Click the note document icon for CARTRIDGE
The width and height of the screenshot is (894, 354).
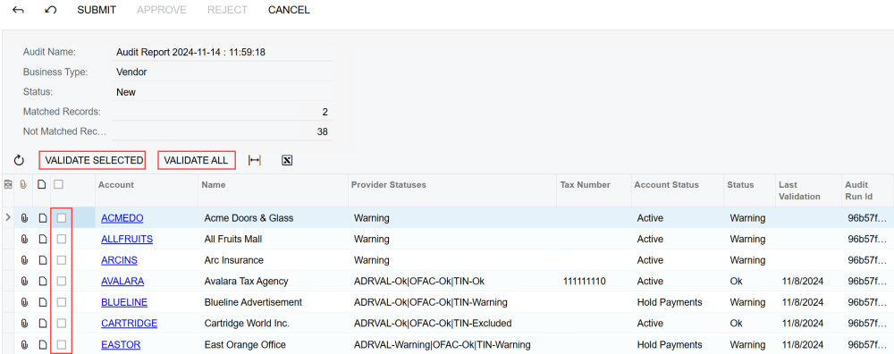pos(42,324)
